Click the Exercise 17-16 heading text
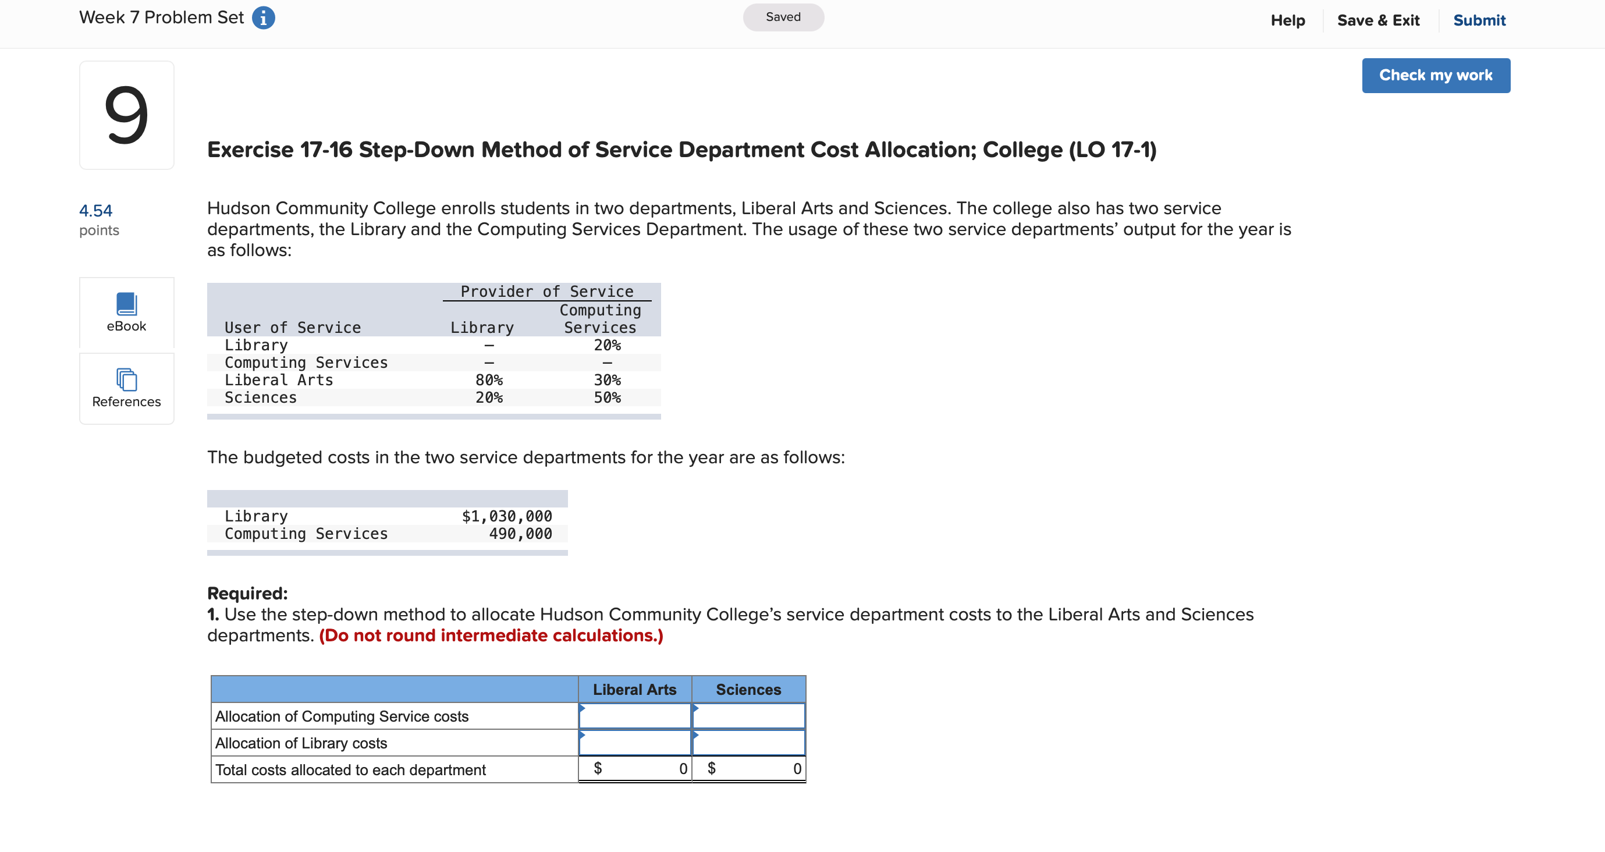Image resolution: width=1605 pixels, height=852 pixels. click(x=681, y=150)
